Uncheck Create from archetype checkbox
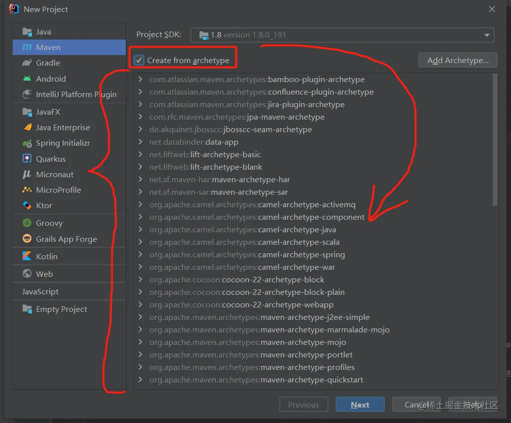Screen dimensions: 511x423 pos(139,60)
